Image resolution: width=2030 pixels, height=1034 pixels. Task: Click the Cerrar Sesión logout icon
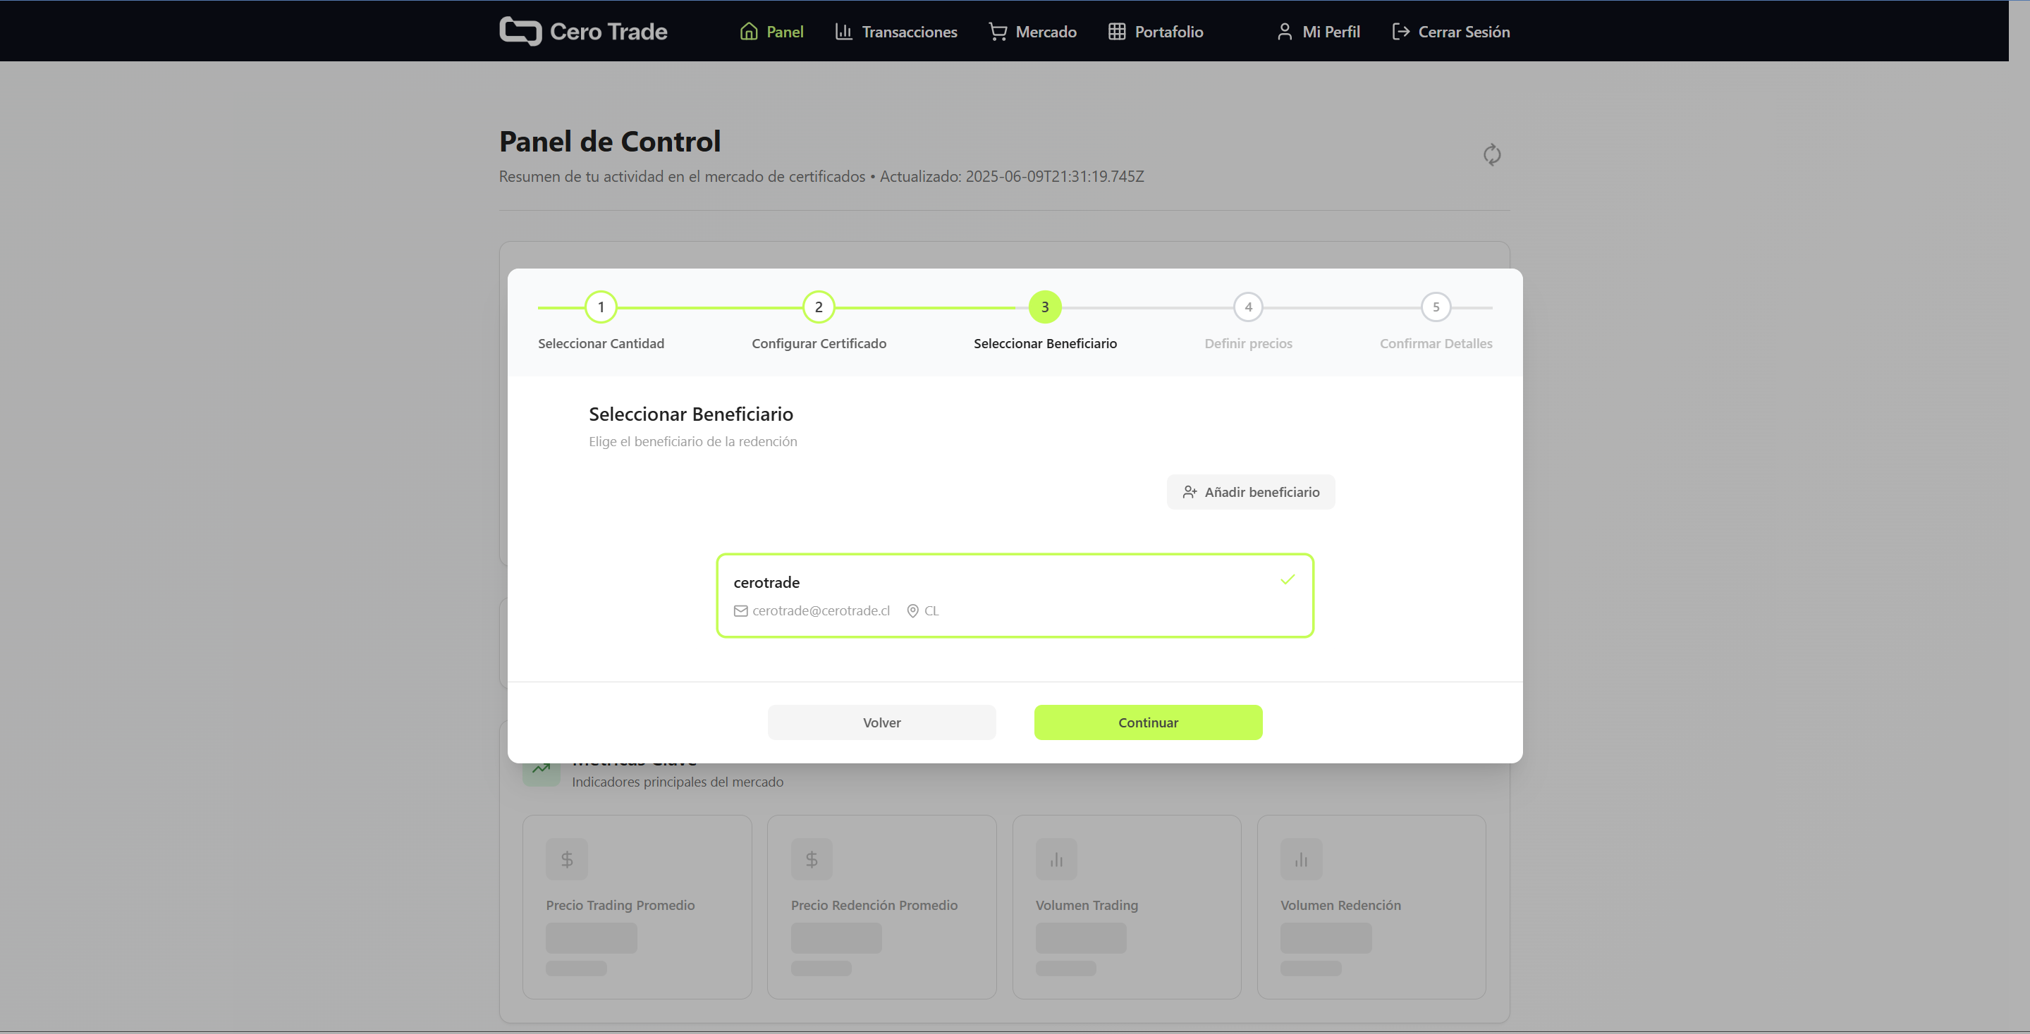1400,32
